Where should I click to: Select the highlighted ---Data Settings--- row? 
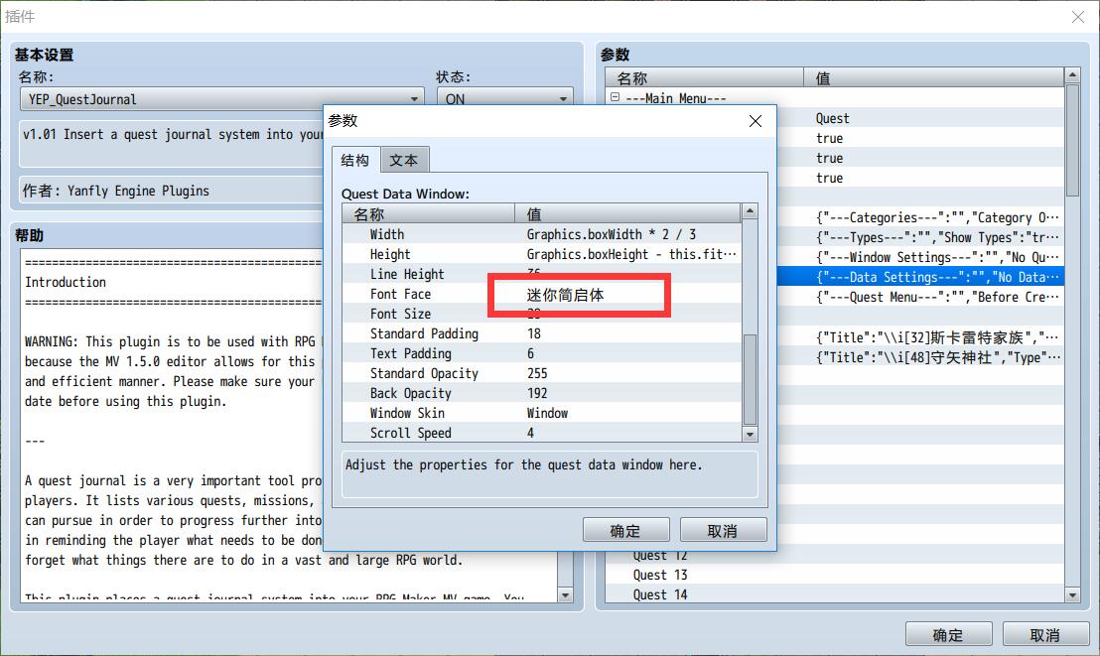(x=920, y=277)
